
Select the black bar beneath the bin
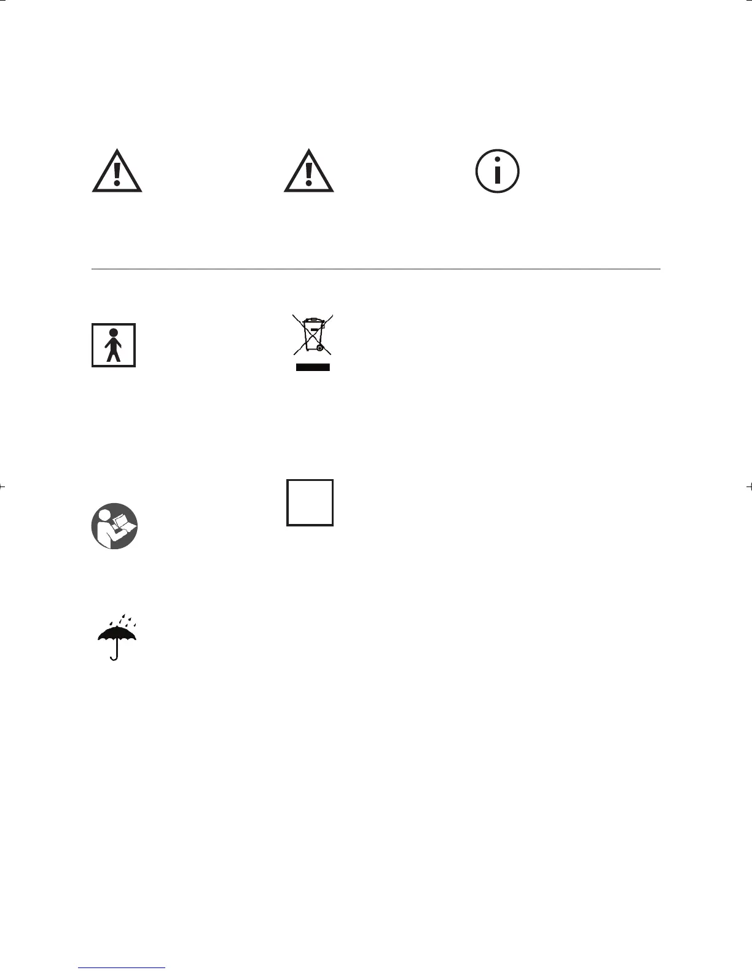coord(313,367)
